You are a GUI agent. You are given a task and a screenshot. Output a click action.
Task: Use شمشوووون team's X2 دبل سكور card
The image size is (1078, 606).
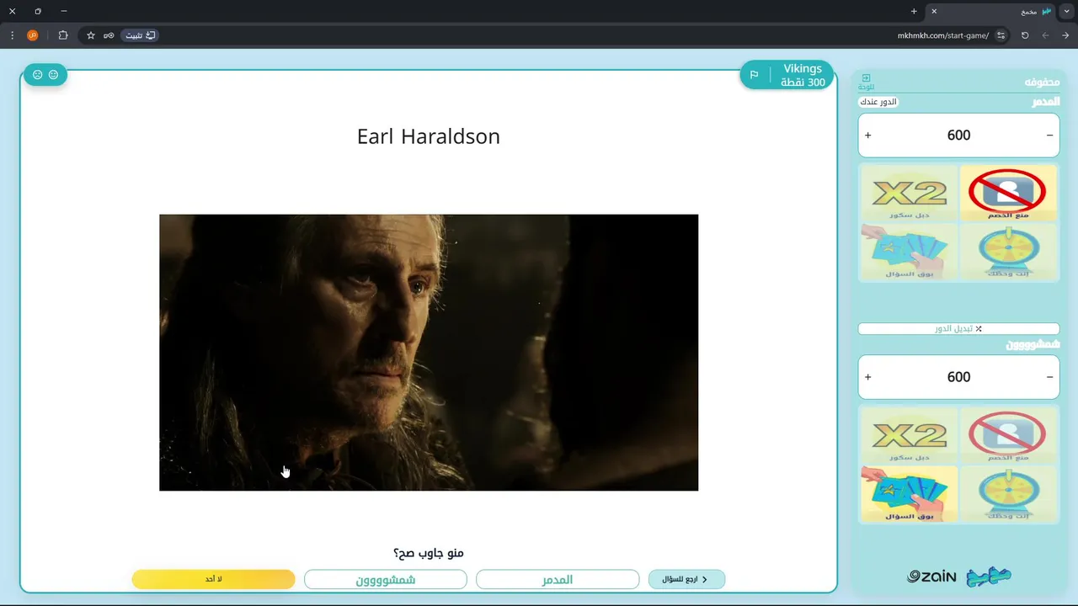909,435
